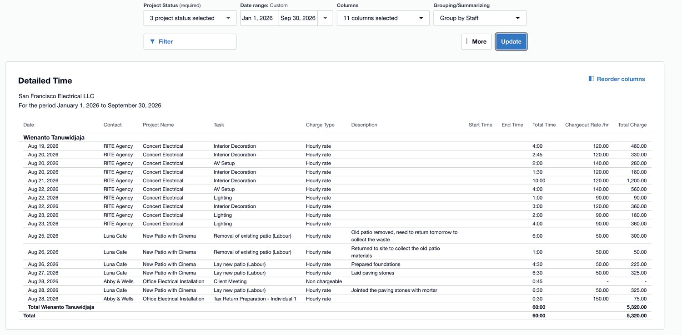Click the Aug 21, 2026 date cell
The width and height of the screenshot is (682, 335).
(43, 180)
